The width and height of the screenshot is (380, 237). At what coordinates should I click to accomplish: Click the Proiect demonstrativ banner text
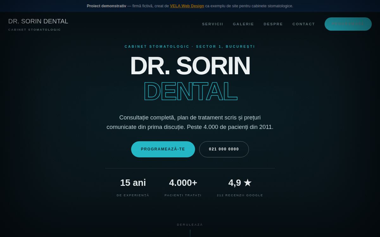tap(106, 6)
